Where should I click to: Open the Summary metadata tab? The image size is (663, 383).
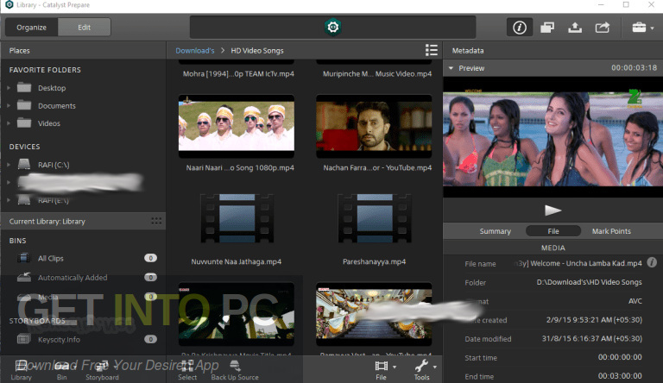click(496, 231)
